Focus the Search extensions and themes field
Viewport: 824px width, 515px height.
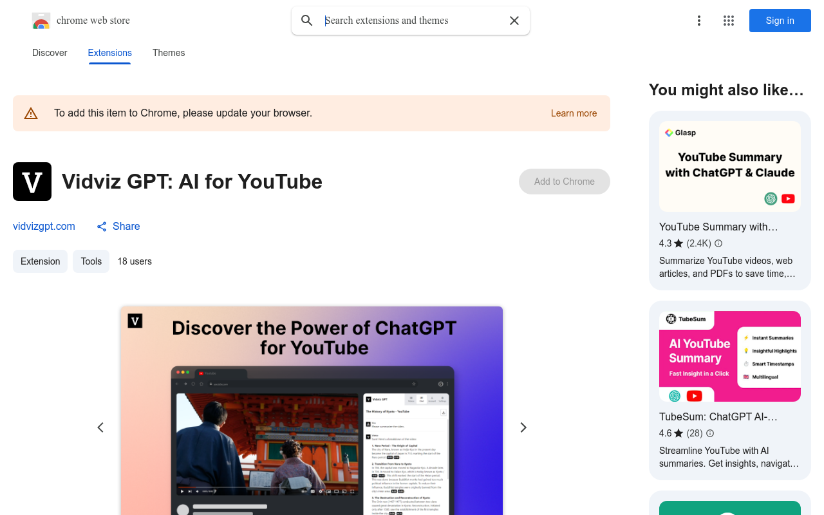[411, 21]
